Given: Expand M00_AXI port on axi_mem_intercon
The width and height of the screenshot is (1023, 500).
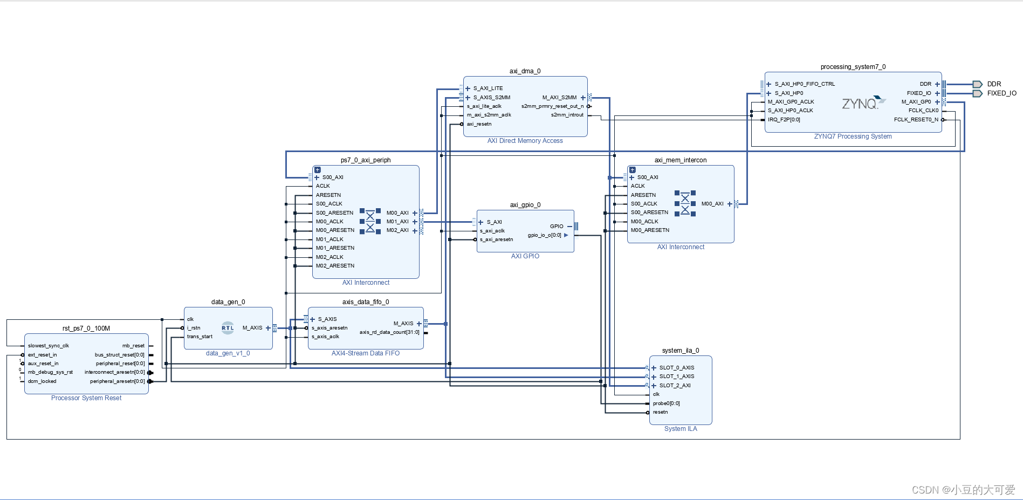Looking at the screenshot, I should tap(730, 204).
